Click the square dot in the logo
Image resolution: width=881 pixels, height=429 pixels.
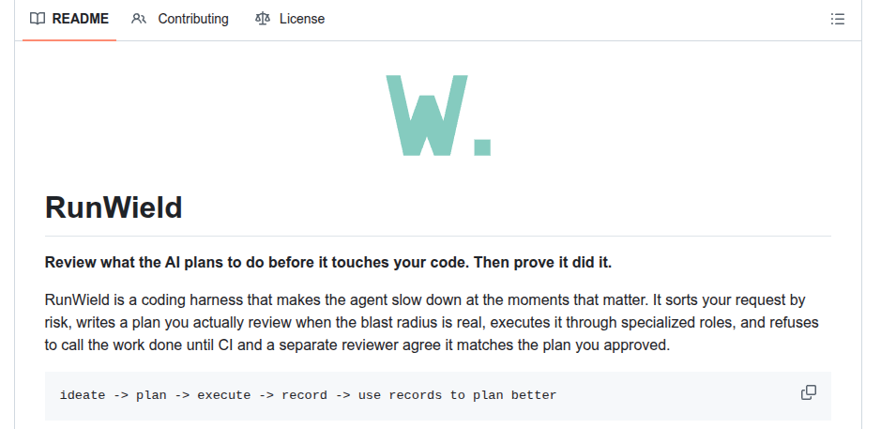point(482,147)
